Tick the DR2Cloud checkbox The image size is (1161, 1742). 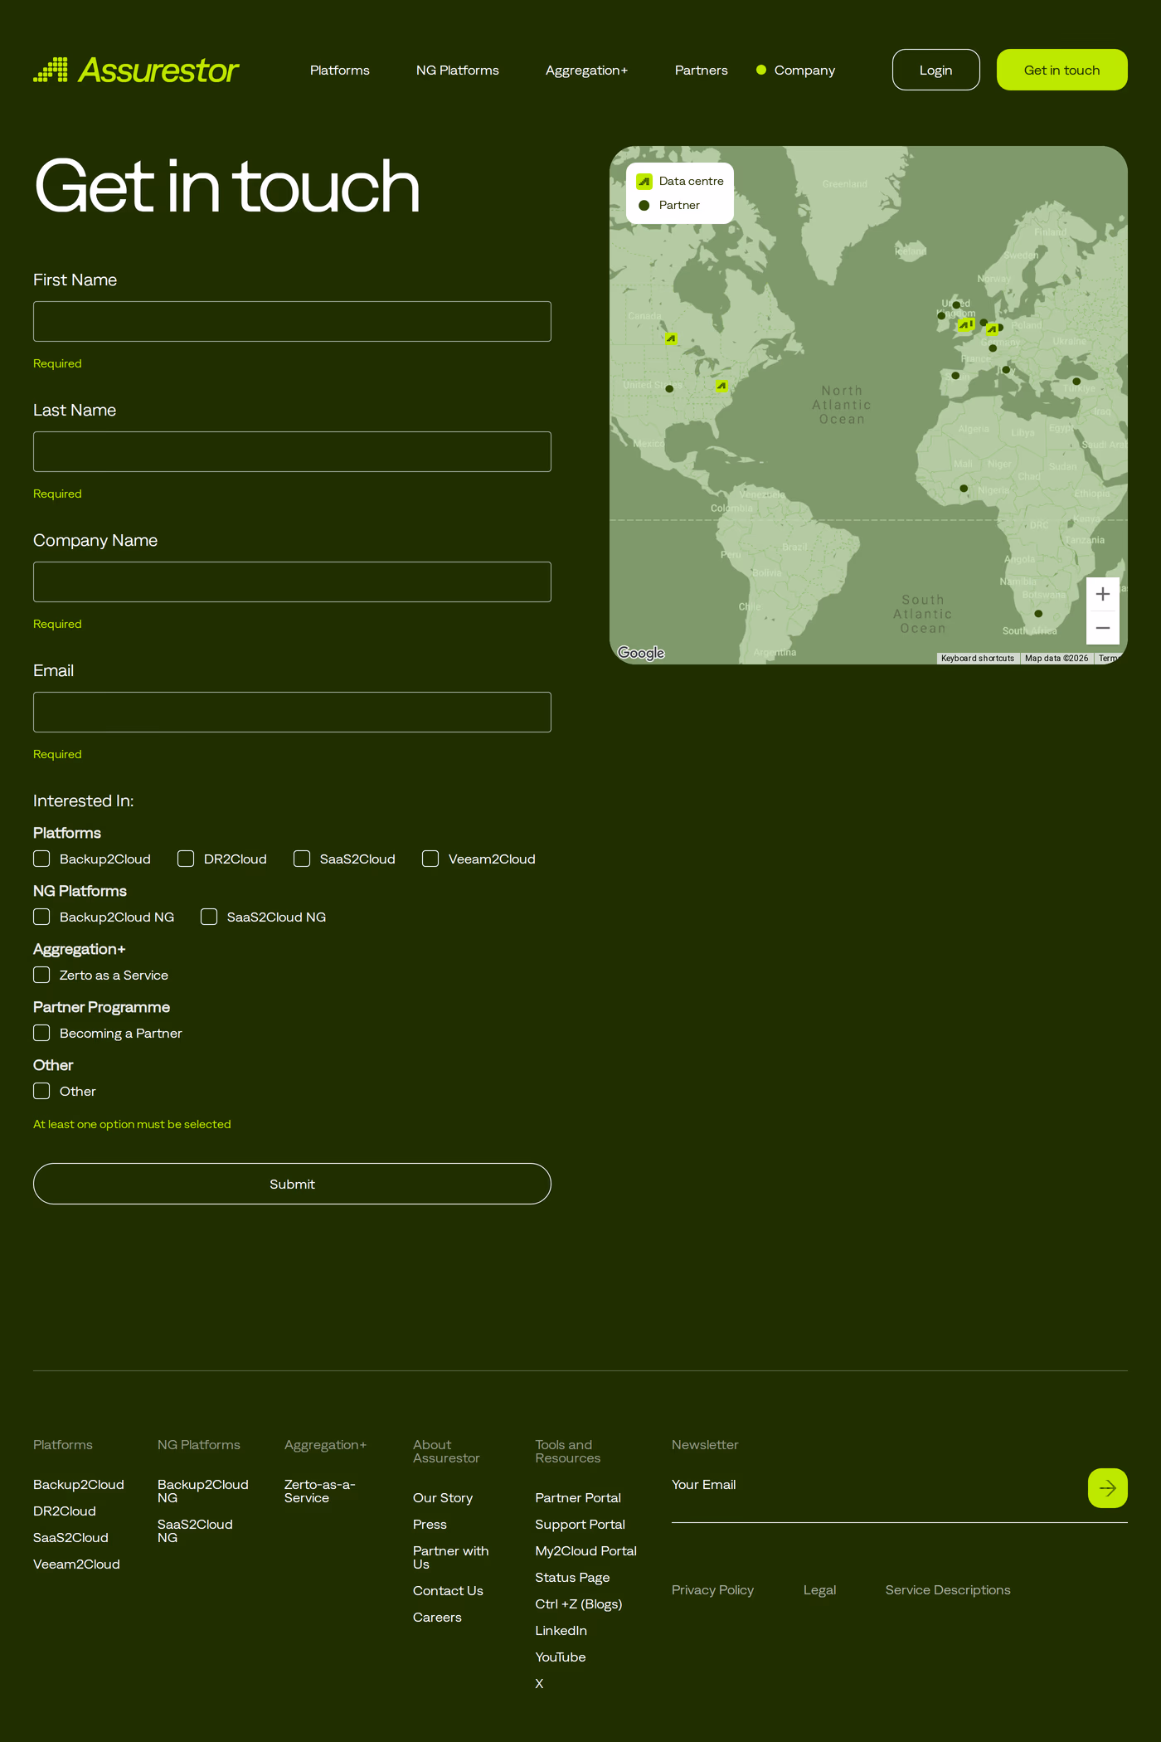[x=186, y=859]
